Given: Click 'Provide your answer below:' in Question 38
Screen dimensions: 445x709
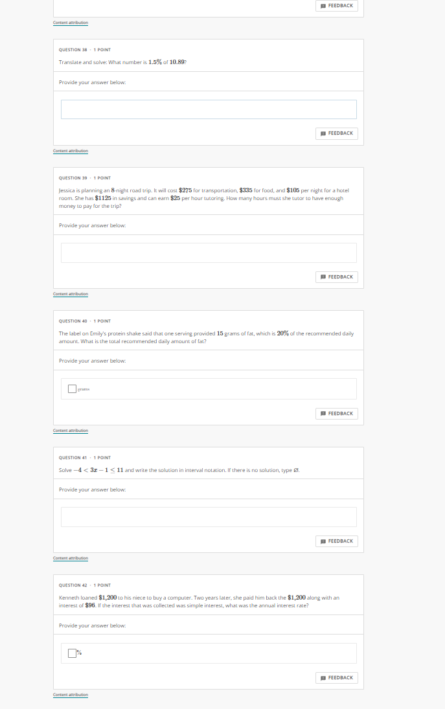Looking at the screenshot, I should click(x=92, y=82).
